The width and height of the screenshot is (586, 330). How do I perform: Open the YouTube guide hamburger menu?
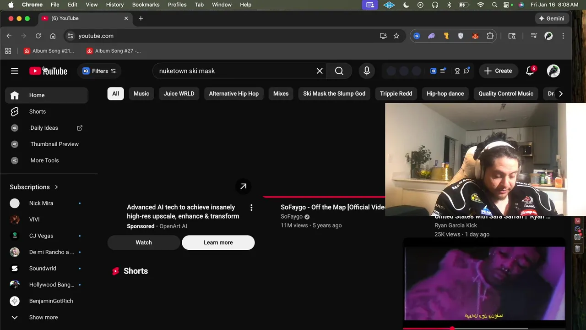coord(15,71)
